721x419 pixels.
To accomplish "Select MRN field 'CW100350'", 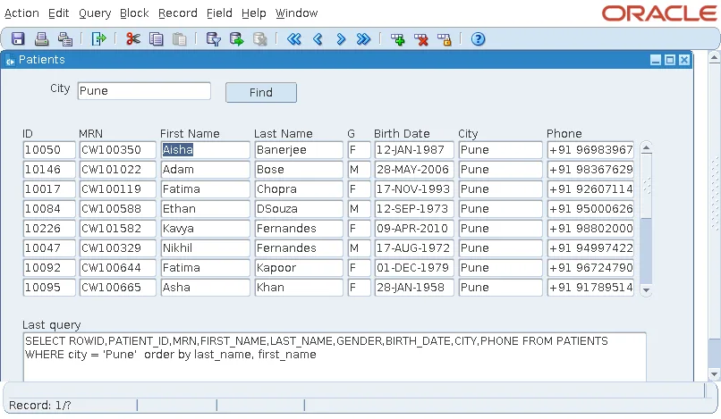I will pos(118,150).
